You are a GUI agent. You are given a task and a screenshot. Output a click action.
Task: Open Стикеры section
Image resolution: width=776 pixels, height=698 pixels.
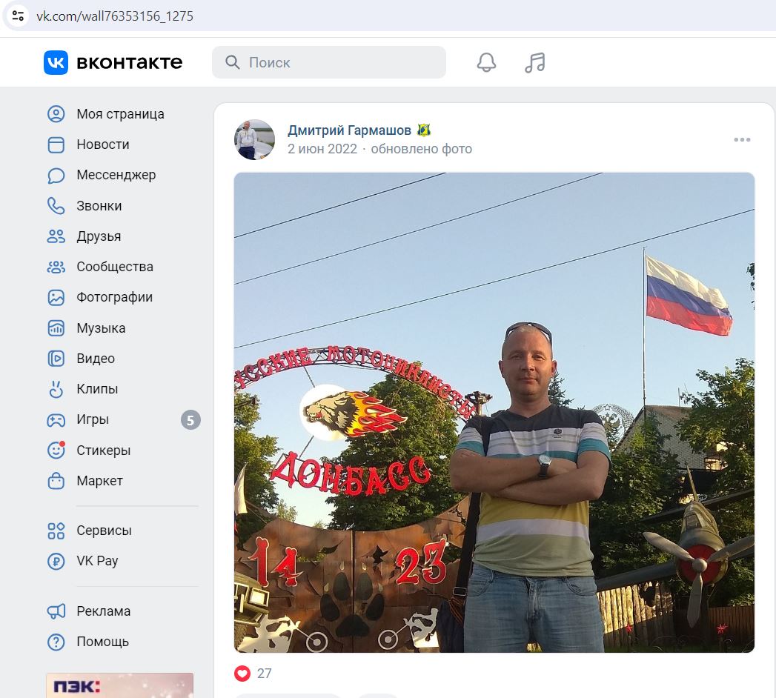104,451
